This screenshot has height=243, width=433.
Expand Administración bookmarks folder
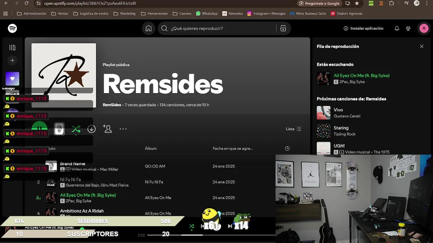click(x=31, y=13)
